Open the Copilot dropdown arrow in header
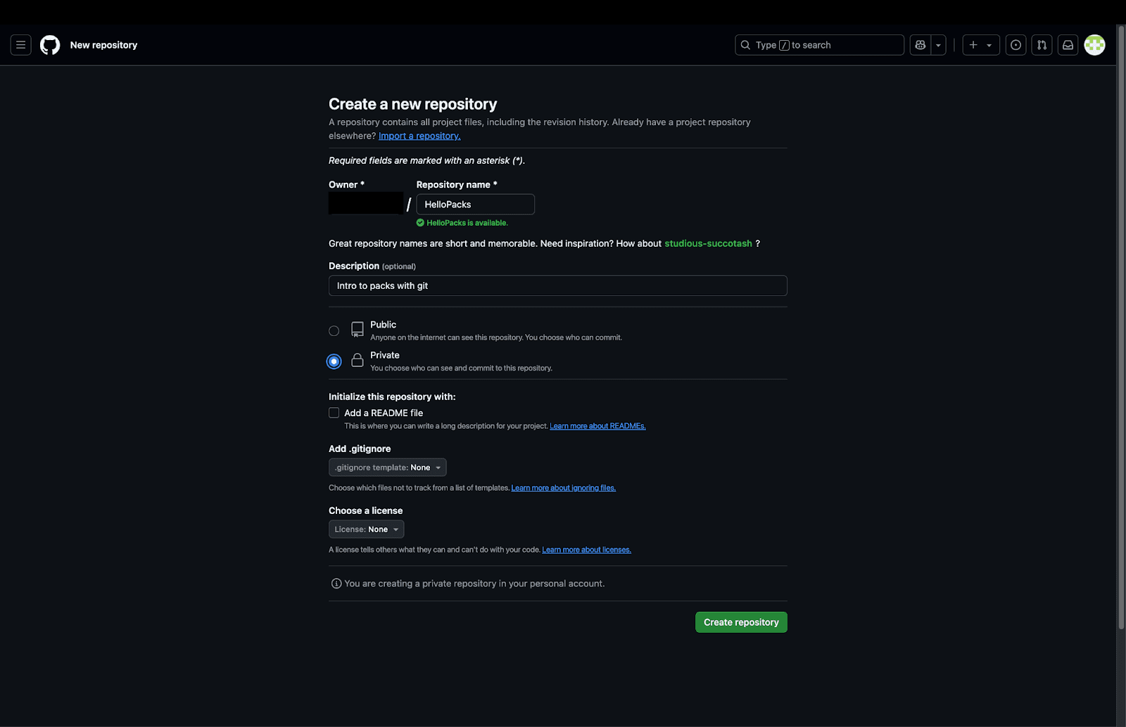Screen dimensions: 1126x727 point(938,45)
